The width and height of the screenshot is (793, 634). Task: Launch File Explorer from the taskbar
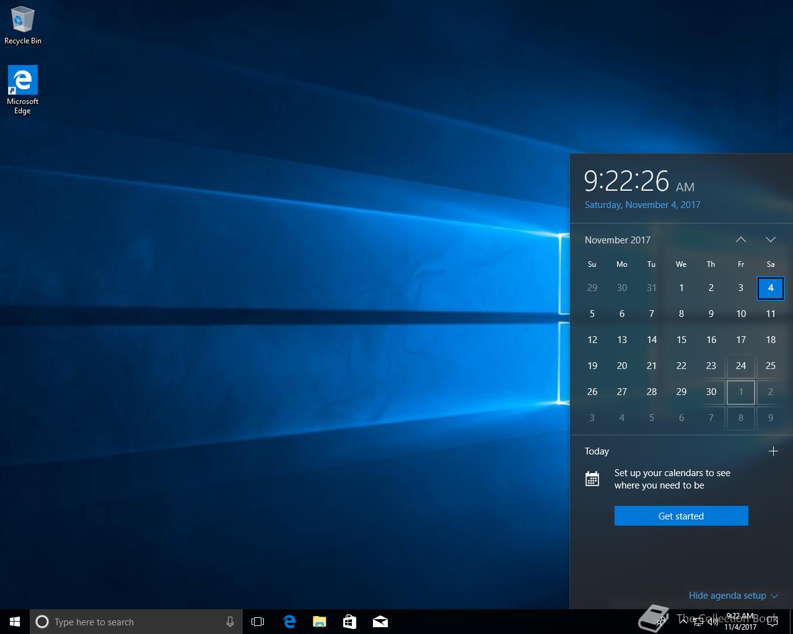(319, 622)
